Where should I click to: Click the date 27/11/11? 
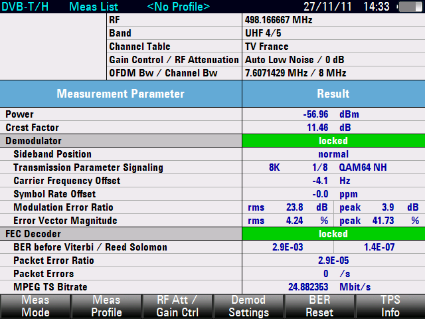(x=327, y=7)
